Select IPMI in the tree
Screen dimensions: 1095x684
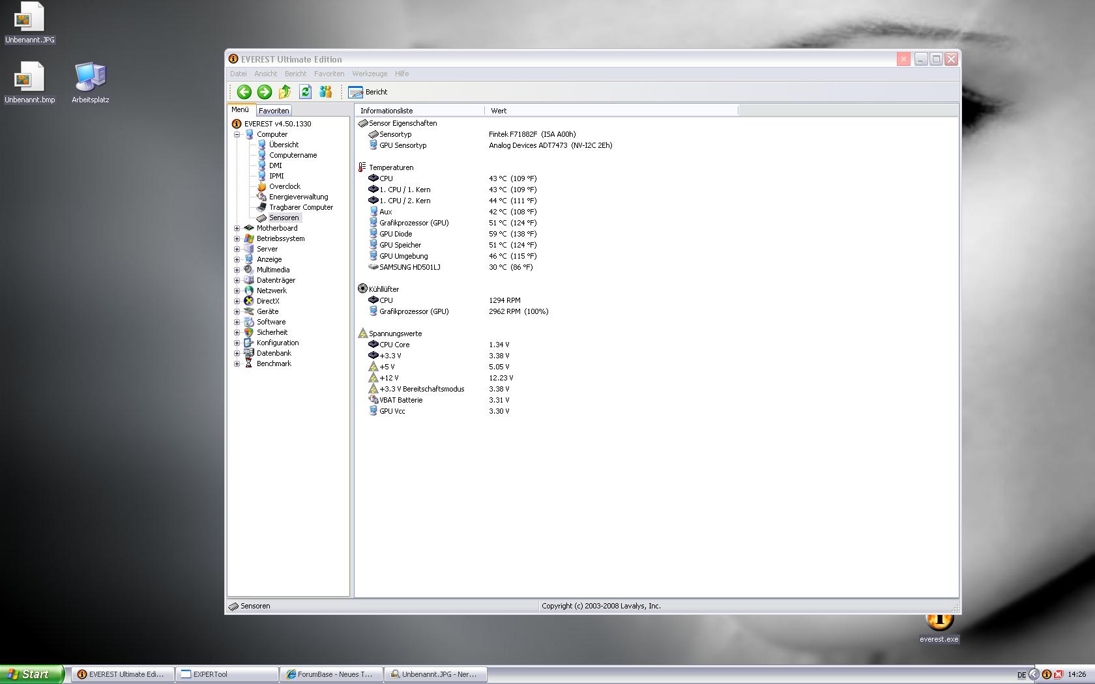click(x=276, y=176)
